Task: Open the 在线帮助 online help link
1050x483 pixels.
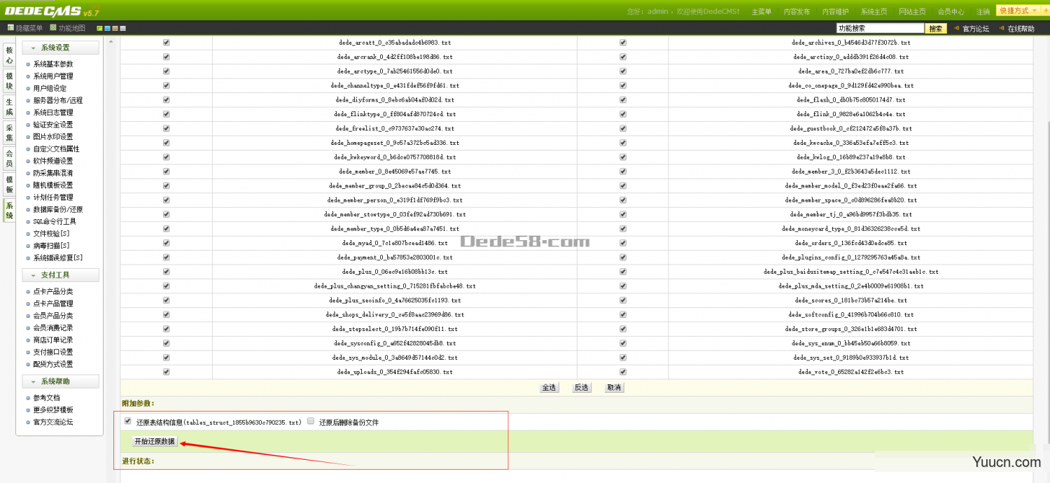Action: 1021,29
